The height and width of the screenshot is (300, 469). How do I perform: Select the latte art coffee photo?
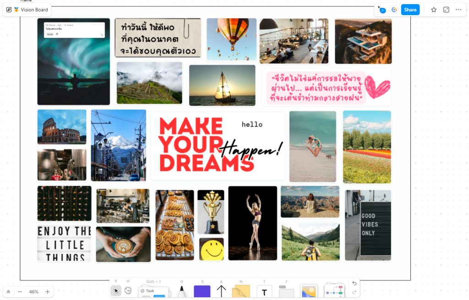(123, 245)
